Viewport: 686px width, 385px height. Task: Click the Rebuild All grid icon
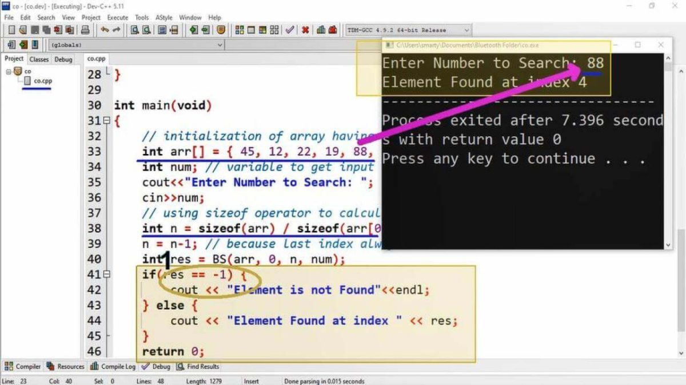click(x=274, y=30)
